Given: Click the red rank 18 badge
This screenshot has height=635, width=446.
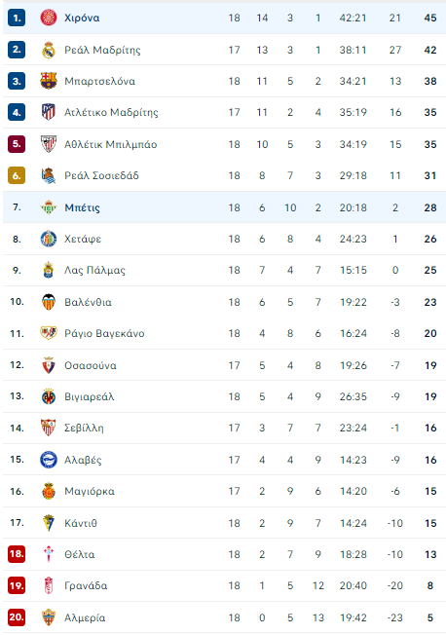Looking at the screenshot, I should point(17,553).
